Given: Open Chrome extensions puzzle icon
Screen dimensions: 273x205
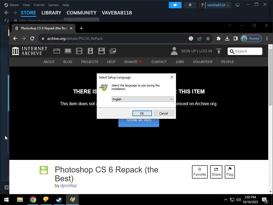Looking at the screenshot, I should tap(219, 38).
